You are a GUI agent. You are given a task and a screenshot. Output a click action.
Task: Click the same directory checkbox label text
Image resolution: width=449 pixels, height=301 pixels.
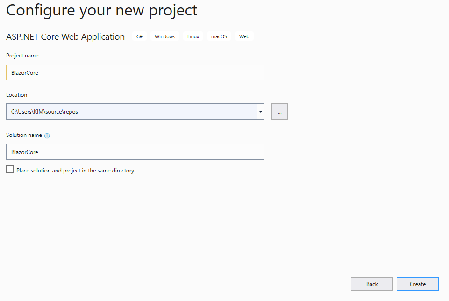[x=75, y=171]
